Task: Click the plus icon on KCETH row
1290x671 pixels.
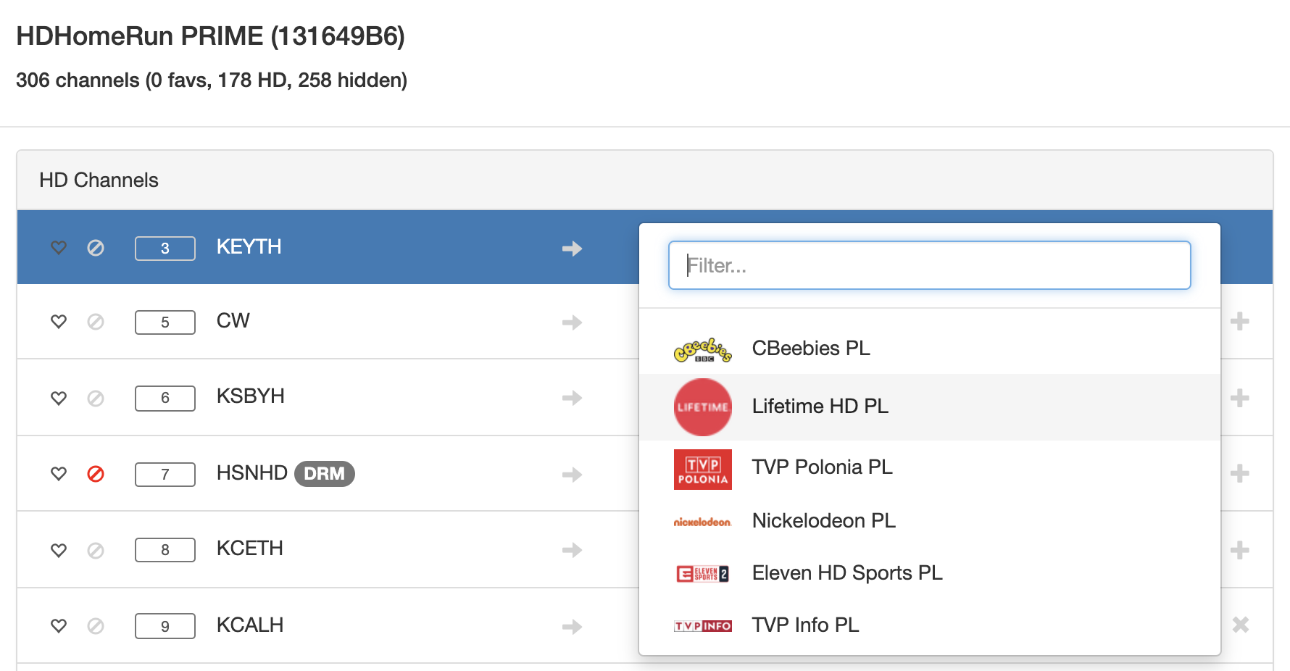Action: (x=1239, y=550)
